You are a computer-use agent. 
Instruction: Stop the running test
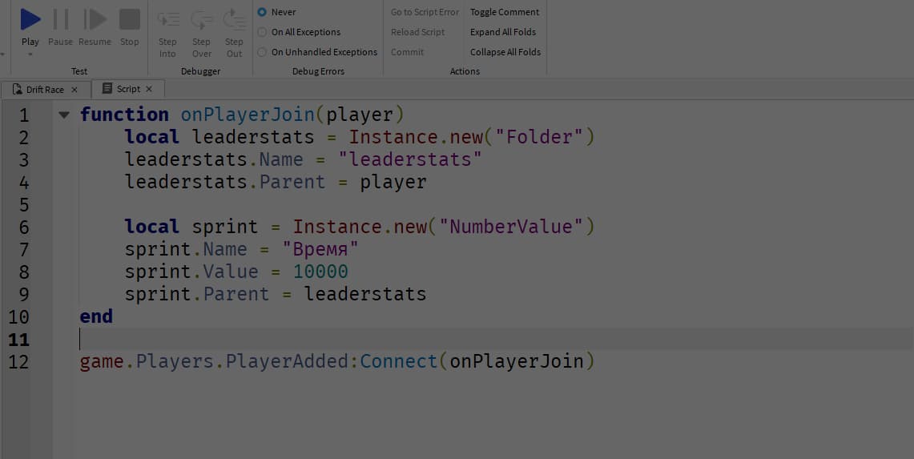click(130, 19)
